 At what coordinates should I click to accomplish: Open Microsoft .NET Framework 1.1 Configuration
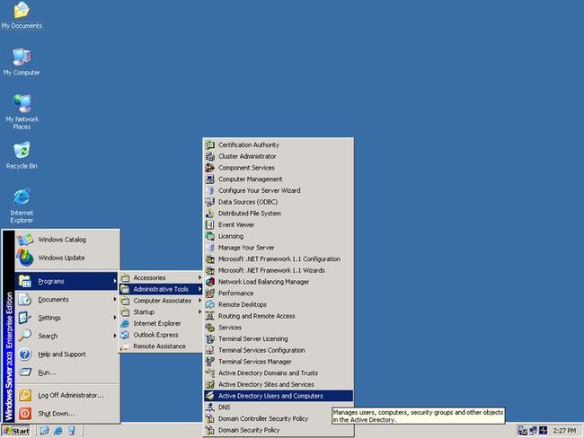279,259
